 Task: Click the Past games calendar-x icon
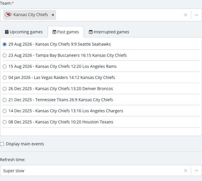[54, 32]
